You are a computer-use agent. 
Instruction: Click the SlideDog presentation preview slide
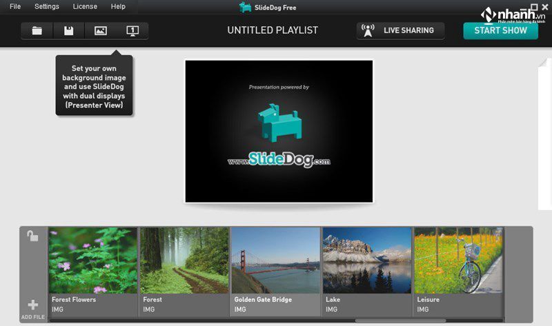pos(279,131)
